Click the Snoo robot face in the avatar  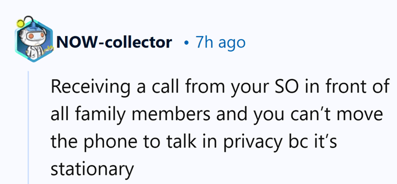pyautogui.click(x=34, y=36)
